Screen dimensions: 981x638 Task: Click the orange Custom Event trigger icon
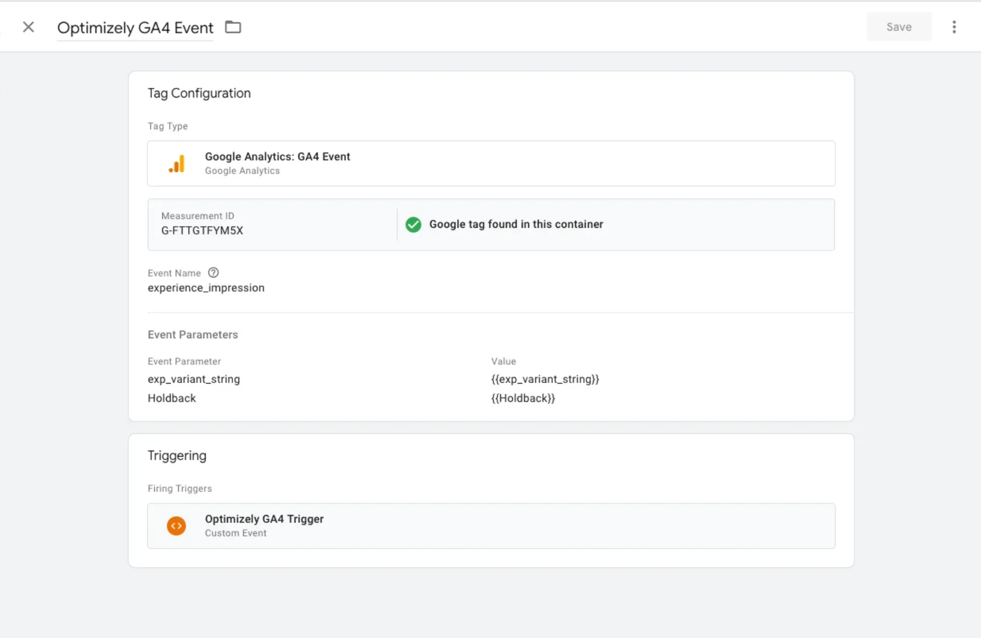click(x=176, y=526)
